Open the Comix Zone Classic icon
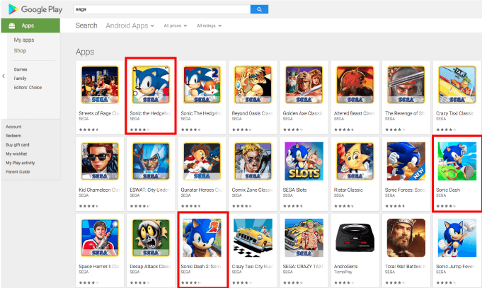 tap(253, 161)
